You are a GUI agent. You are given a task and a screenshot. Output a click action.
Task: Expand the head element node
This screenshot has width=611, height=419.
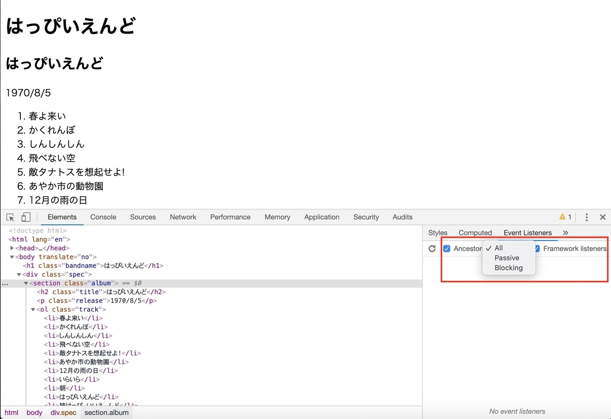[12, 248]
